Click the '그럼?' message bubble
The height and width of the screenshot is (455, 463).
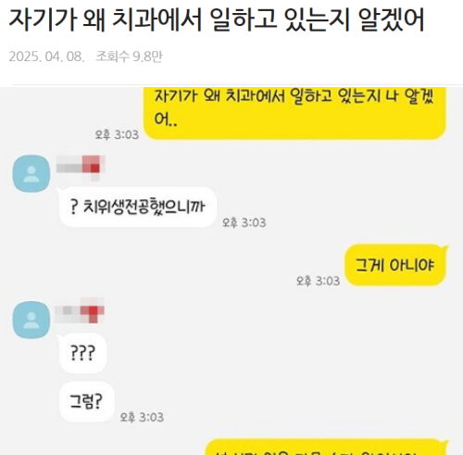point(86,401)
